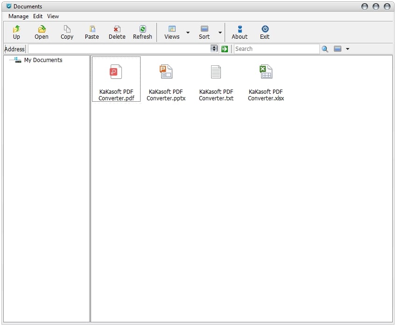Select KaKasoft PDF Converter.pdf file icon
396x327 pixels.
coord(116,72)
